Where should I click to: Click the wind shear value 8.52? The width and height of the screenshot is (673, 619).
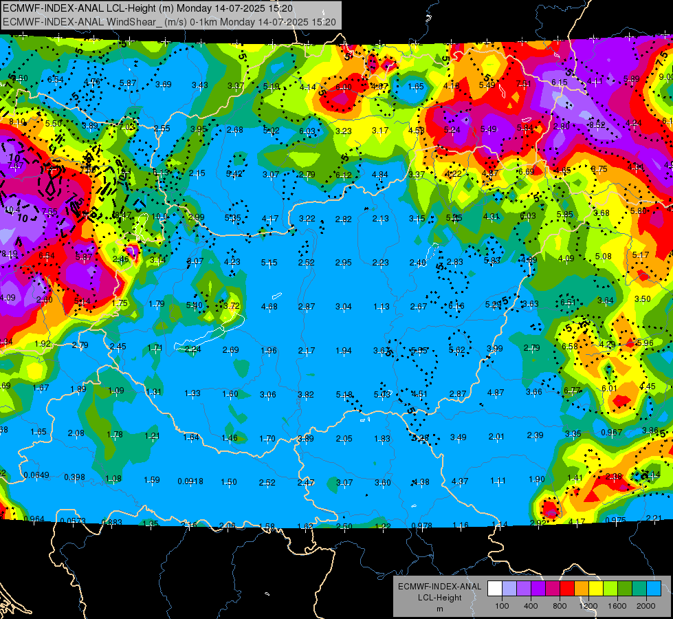(x=597, y=125)
